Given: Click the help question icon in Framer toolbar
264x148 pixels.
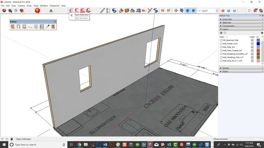Looking at the screenshot, I should (53, 27).
